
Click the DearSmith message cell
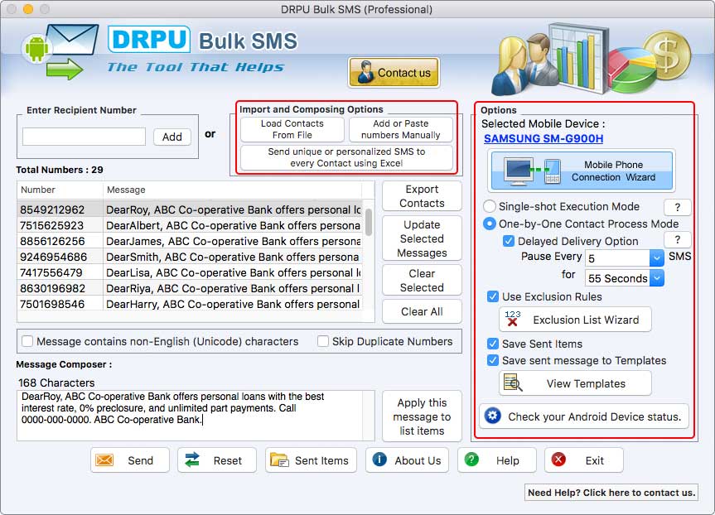pyautogui.click(x=233, y=257)
